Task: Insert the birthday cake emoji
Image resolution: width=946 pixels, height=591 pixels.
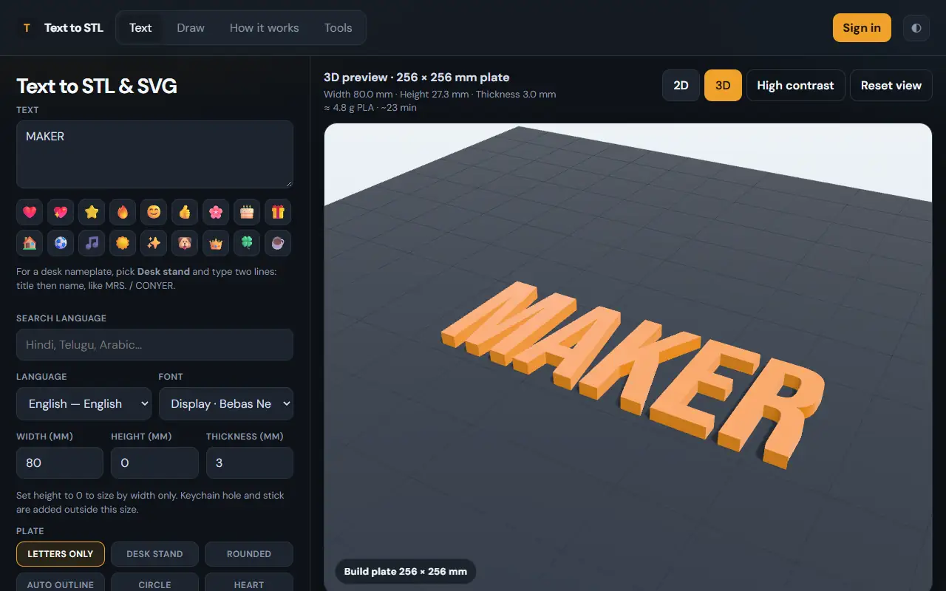Action: [247, 212]
